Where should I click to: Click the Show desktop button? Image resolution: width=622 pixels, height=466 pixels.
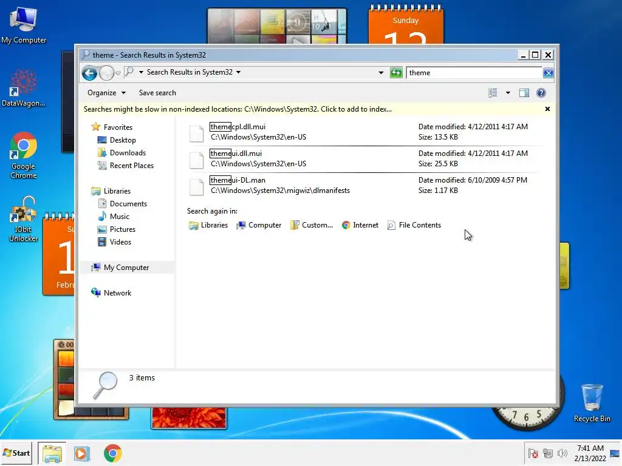(615, 453)
